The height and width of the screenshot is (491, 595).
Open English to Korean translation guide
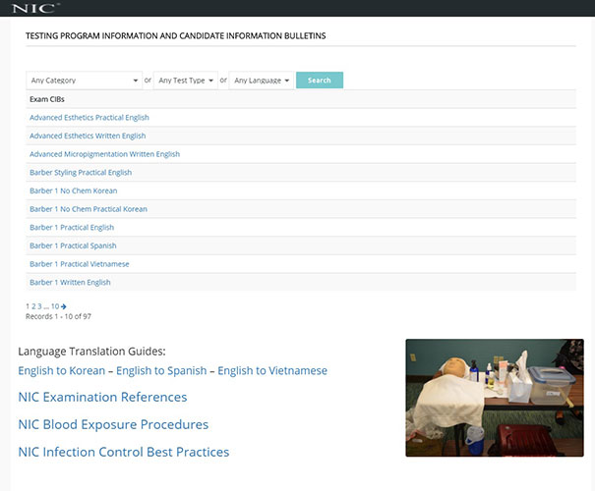point(62,371)
